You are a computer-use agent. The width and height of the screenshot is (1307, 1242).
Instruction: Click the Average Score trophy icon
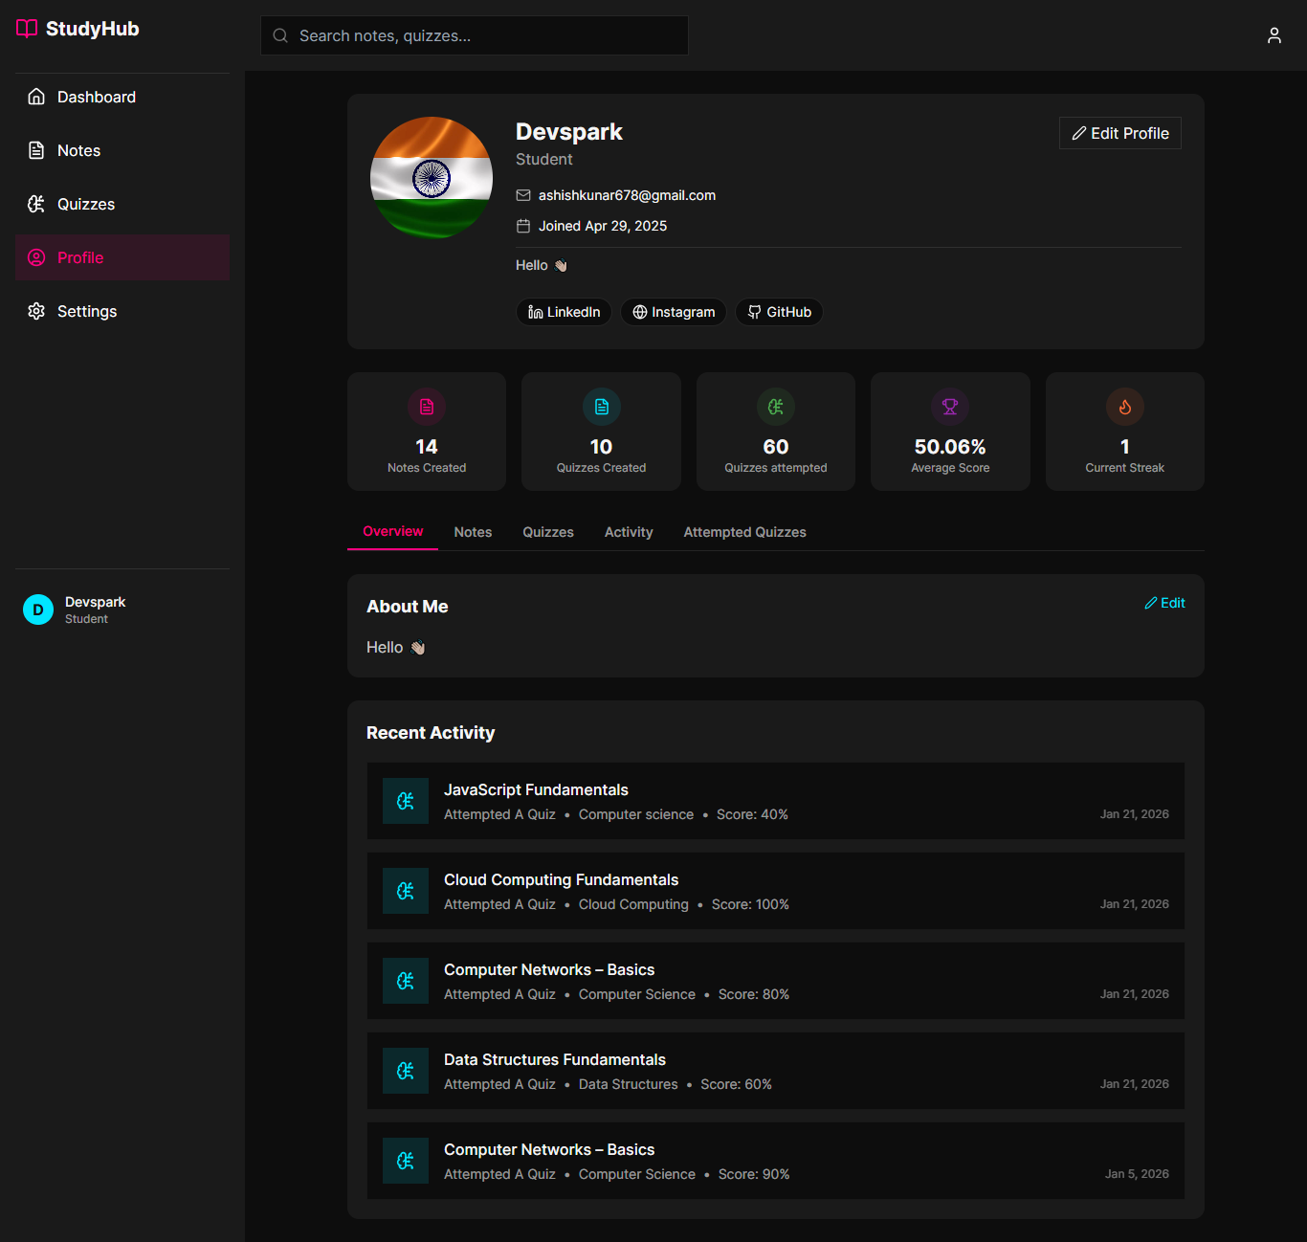tap(950, 407)
